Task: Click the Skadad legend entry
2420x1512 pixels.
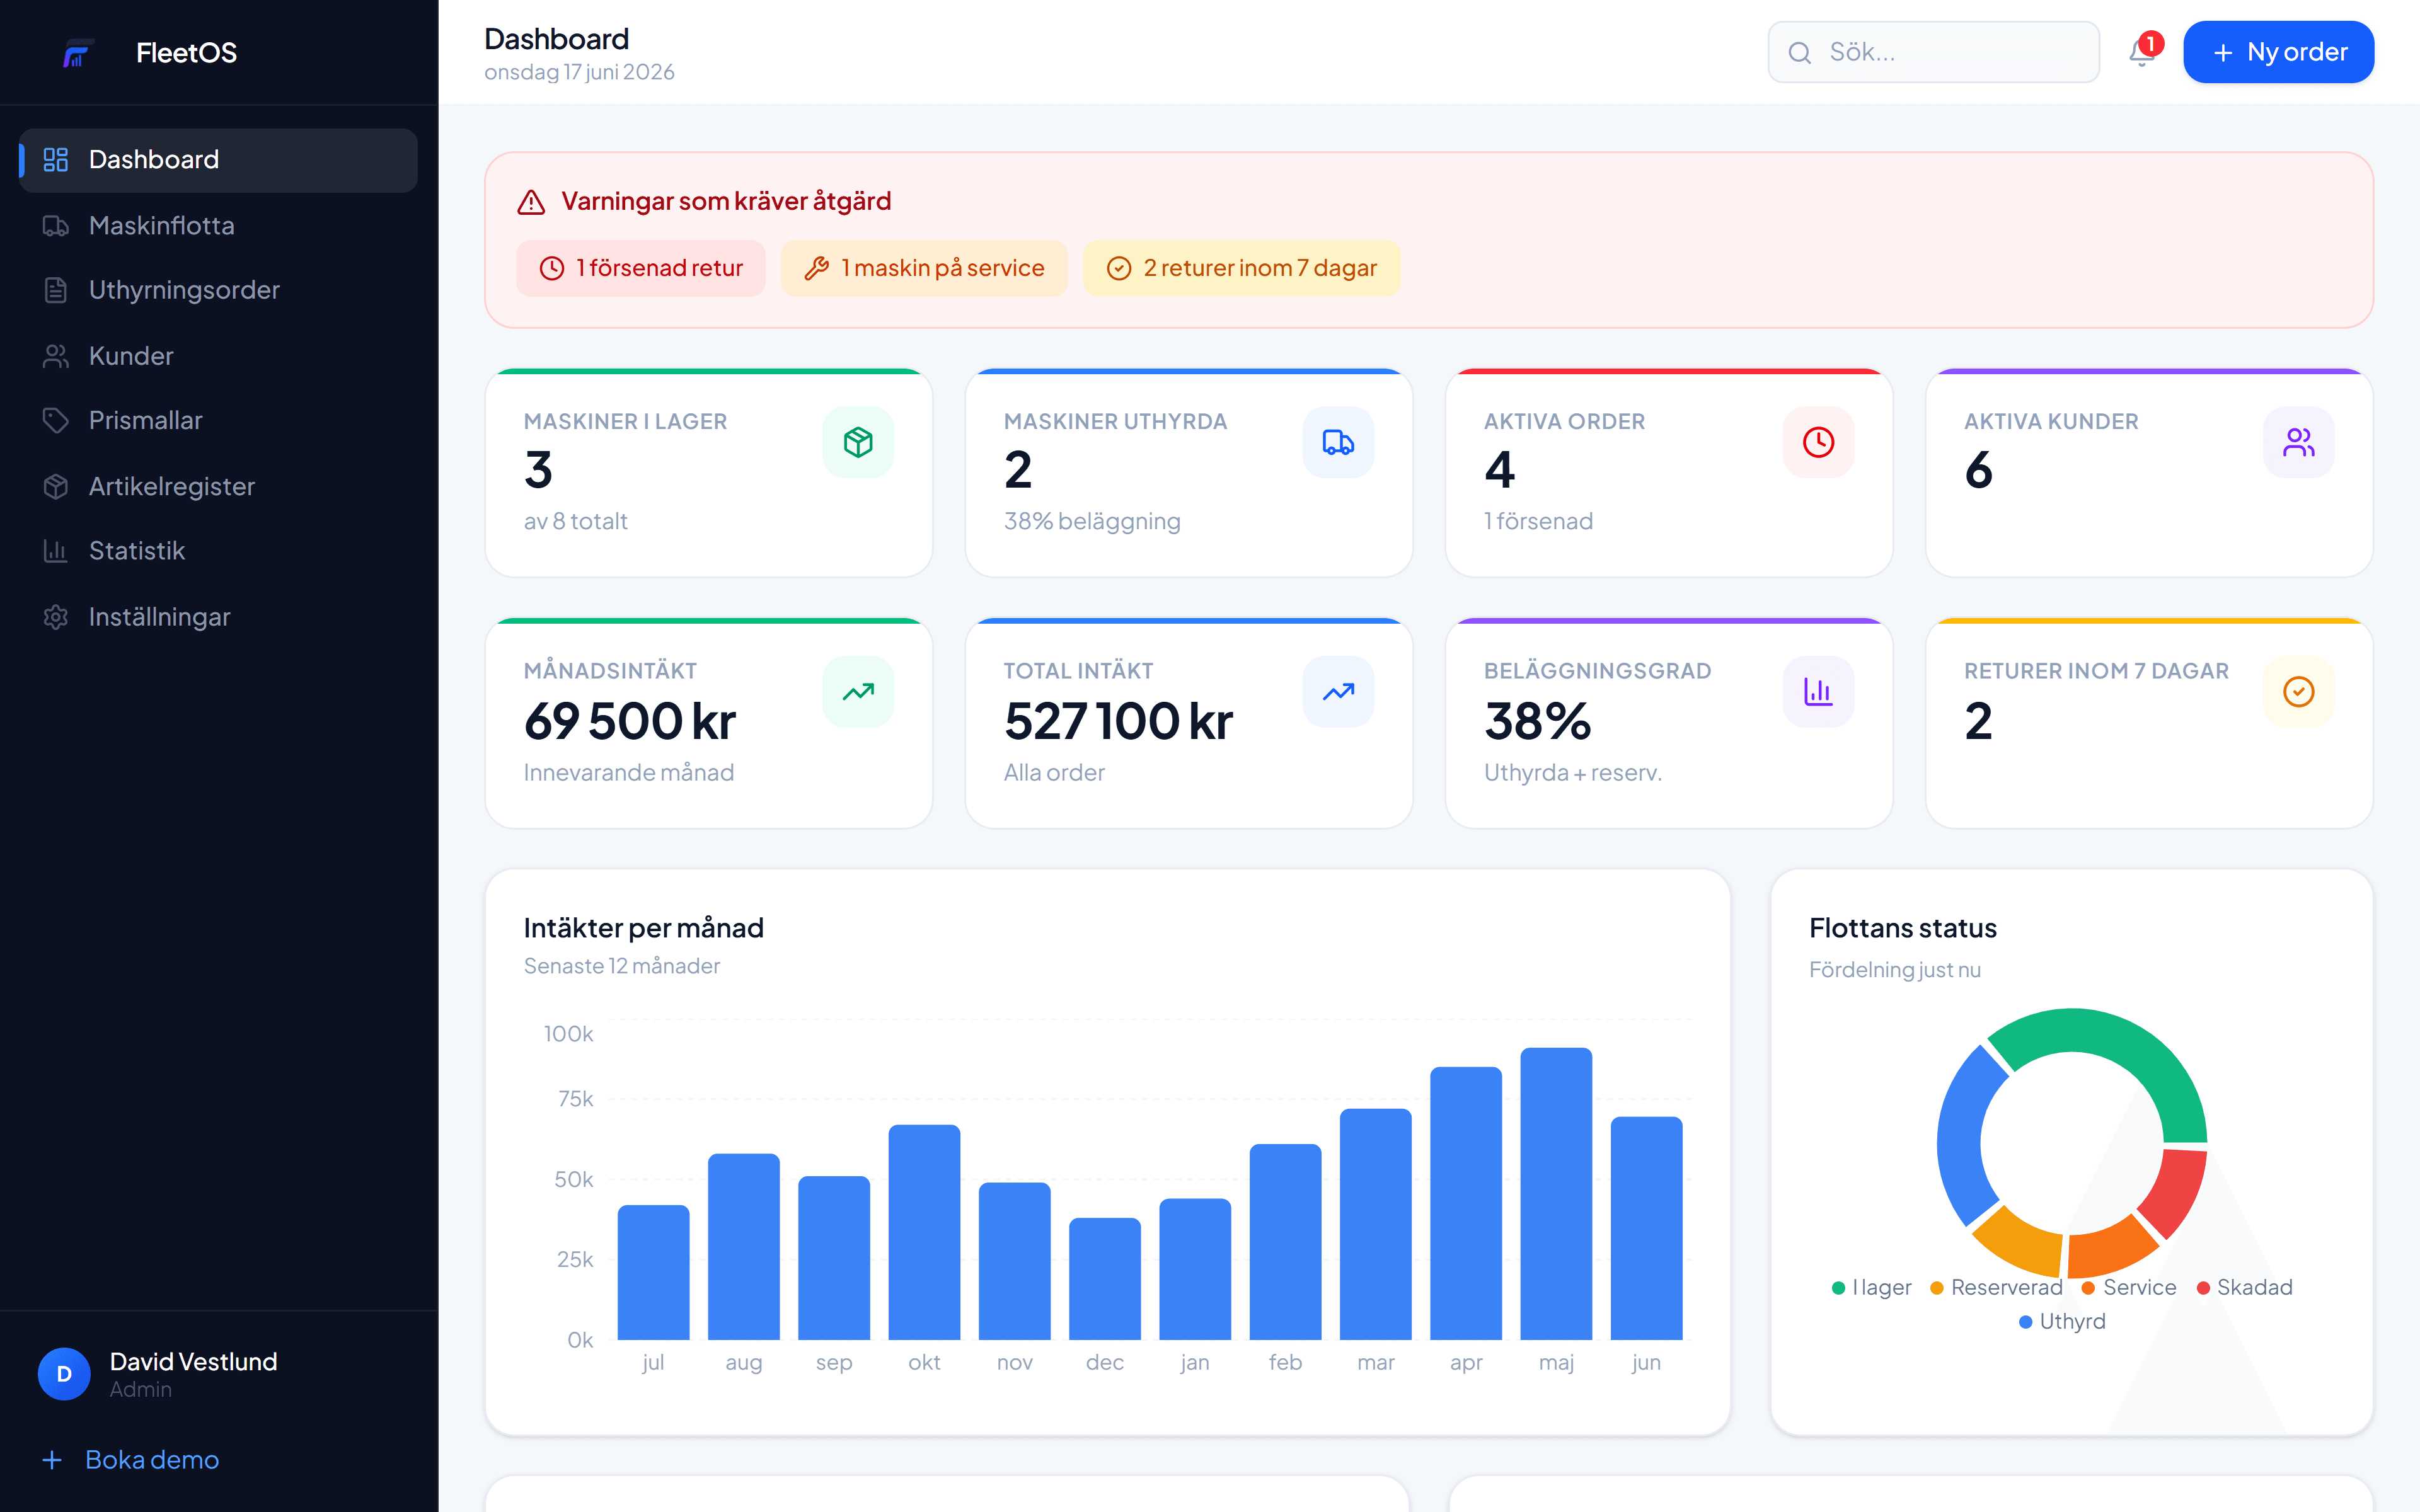Action: pyautogui.click(x=2244, y=1288)
